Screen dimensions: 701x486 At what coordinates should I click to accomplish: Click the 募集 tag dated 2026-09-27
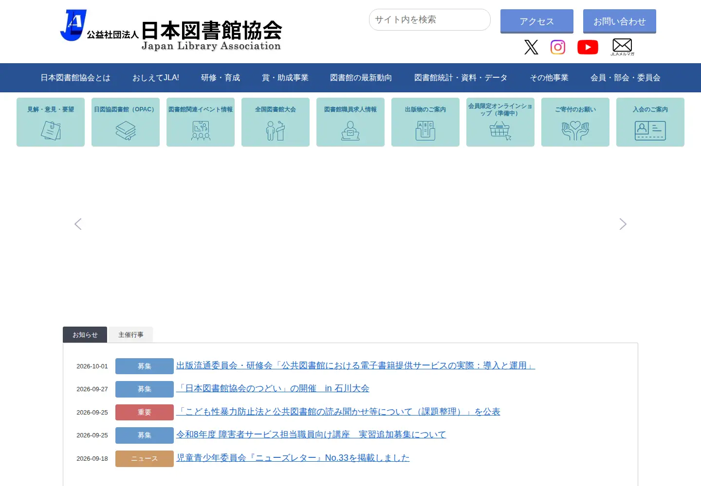(145, 389)
